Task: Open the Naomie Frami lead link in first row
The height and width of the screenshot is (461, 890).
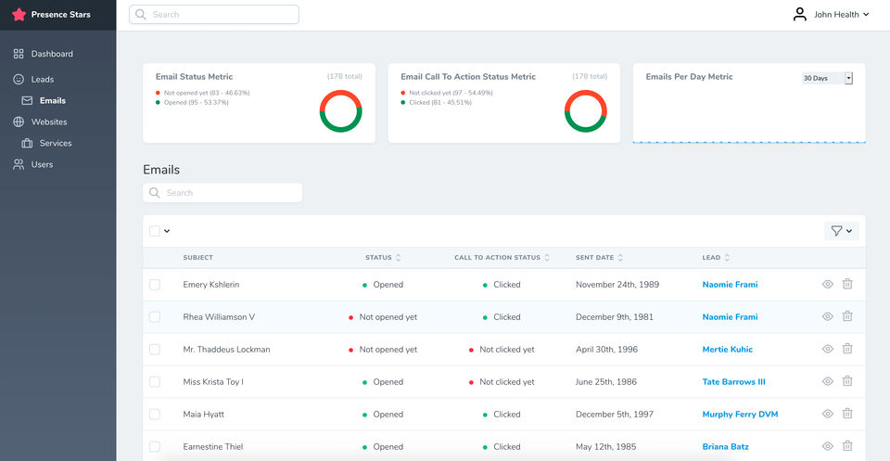Action: 730,285
